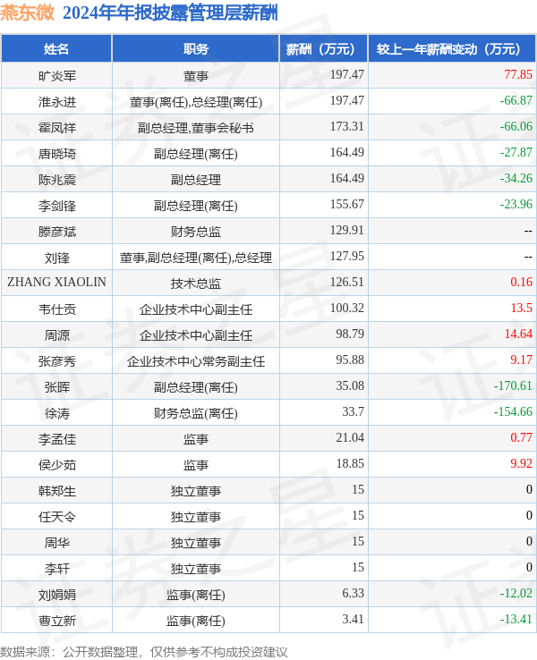Click 监事(离任) in 曹立新's row
Image resolution: width=537 pixels, height=660 pixels.
pyautogui.click(x=196, y=621)
